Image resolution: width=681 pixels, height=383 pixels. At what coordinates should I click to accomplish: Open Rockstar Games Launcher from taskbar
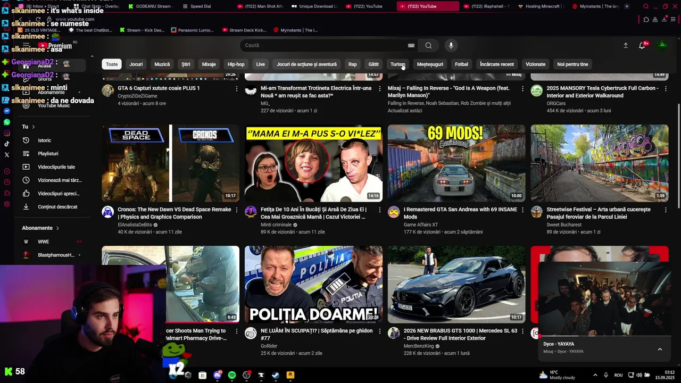(x=290, y=375)
